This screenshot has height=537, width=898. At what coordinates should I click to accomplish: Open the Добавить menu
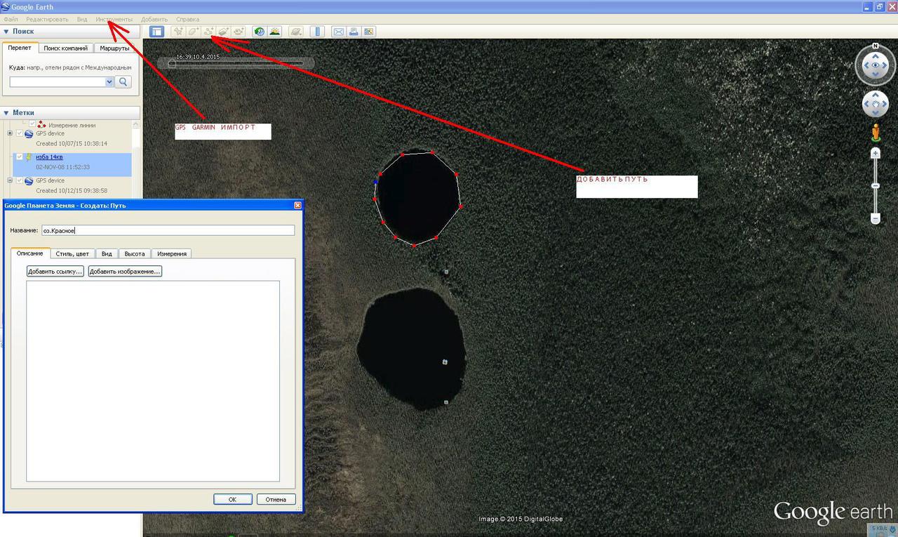click(x=154, y=19)
